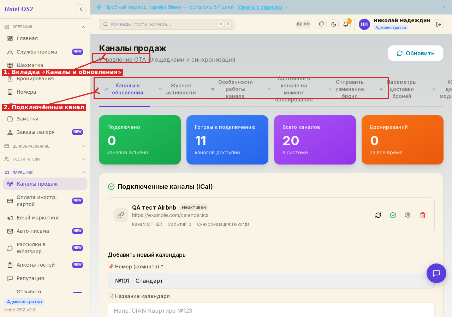Dismiss the trial period banner

click(444, 7)
